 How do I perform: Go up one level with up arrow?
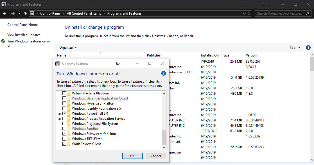coord(25,13)
